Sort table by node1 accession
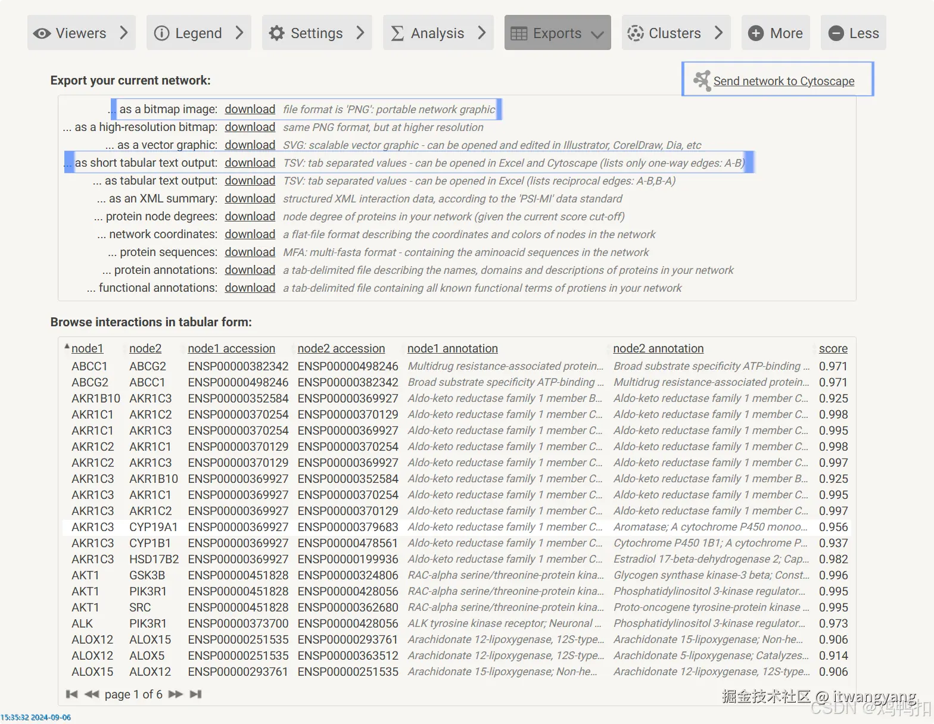 pos(232,348)
